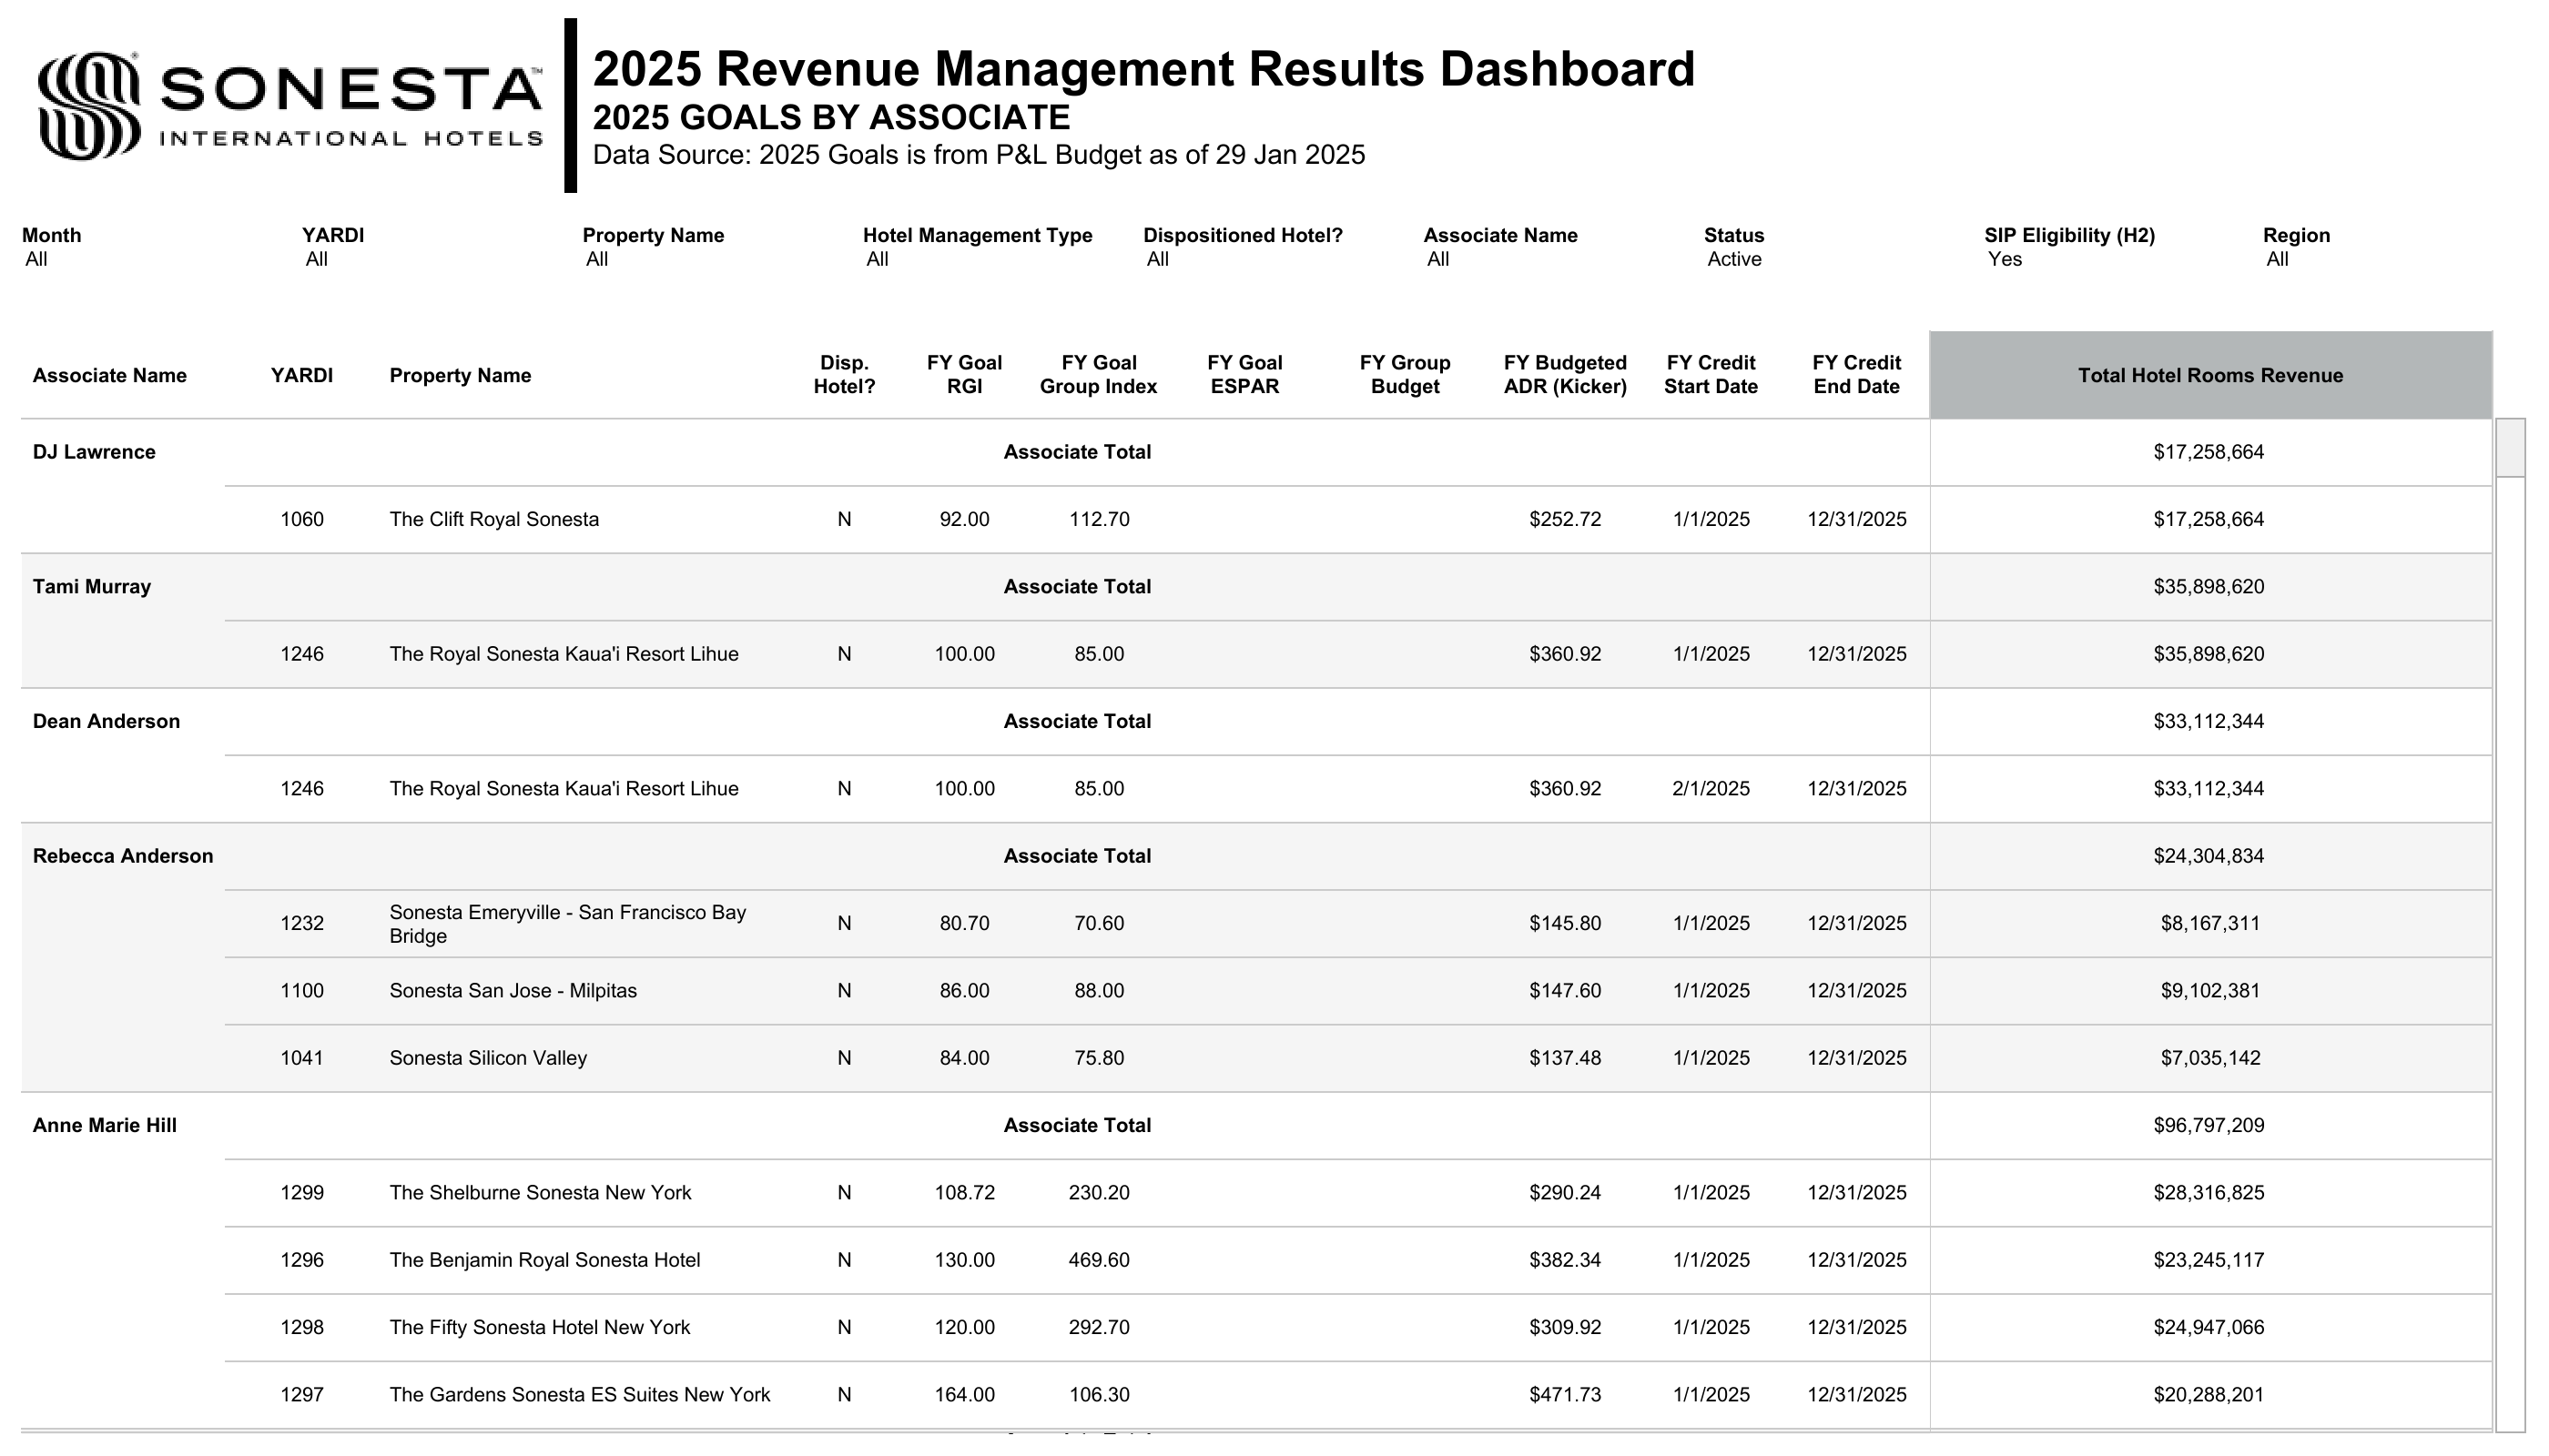
Task: Click Dean Anderson total $33,112,344
Action: [x=2209, y=722]
